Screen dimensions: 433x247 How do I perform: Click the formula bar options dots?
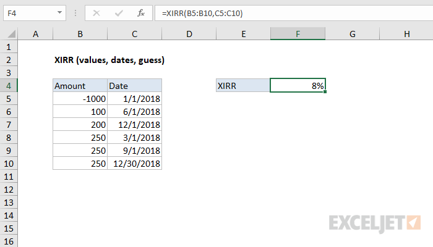75,13
